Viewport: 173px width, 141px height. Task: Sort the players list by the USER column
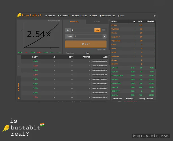click(114, 21)
